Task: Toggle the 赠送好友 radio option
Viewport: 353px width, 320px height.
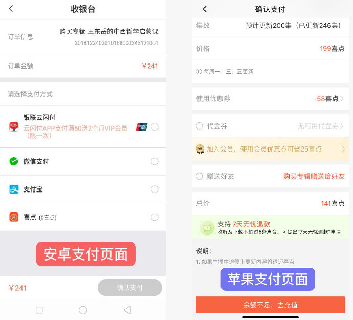Action: [199, 176]
